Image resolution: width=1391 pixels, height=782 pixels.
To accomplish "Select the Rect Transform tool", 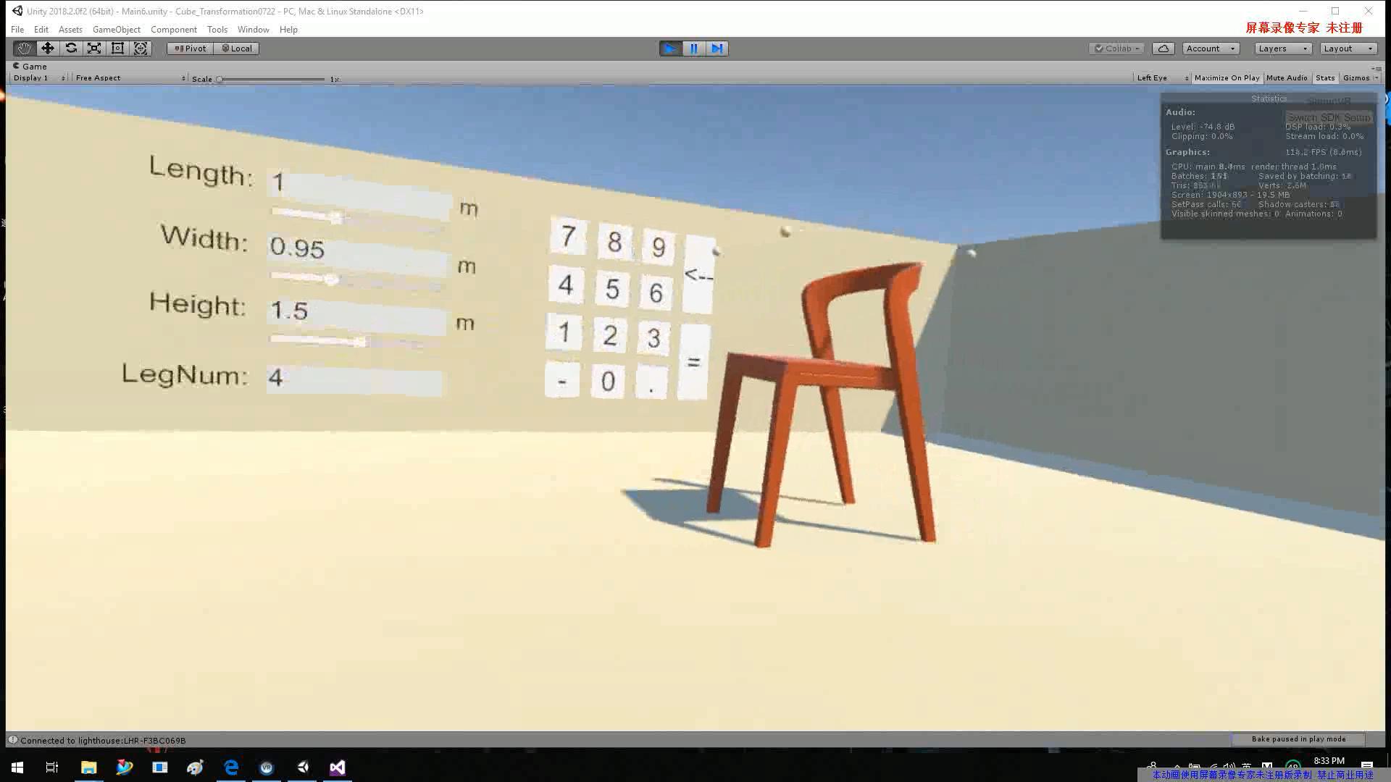I will [117, 49].
